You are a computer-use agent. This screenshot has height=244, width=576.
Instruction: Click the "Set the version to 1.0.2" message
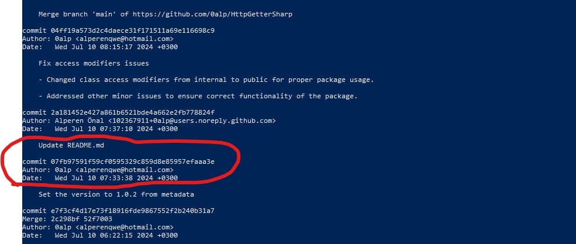pyautogui.click(x=116, y=194)
